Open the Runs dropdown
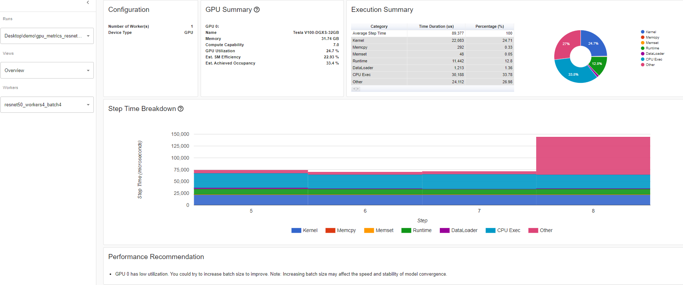 click(x=47, y=36)
